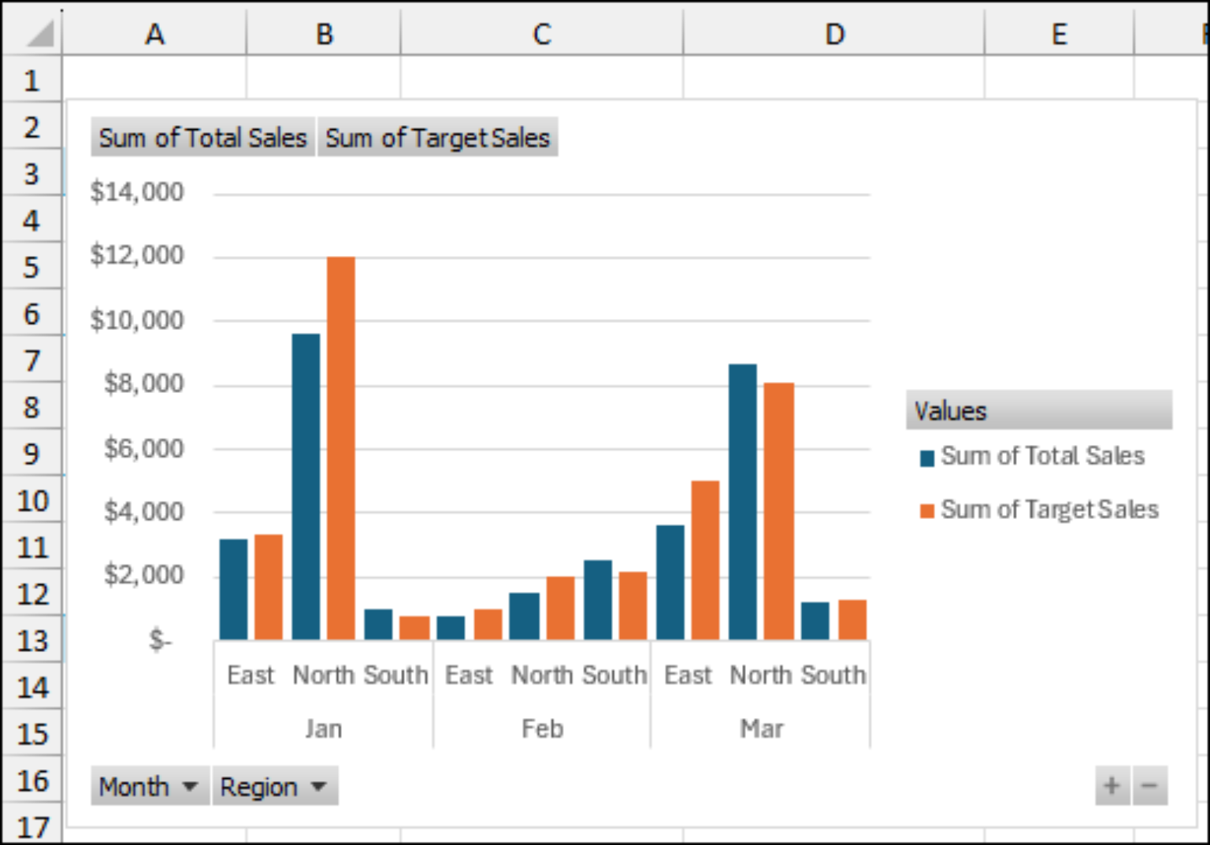
Task: Click cell C1
Action: pos(542,79)
